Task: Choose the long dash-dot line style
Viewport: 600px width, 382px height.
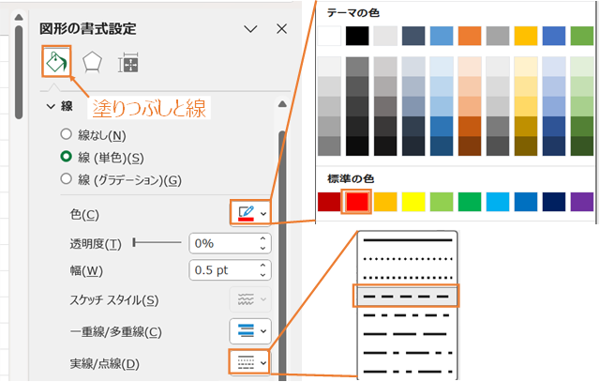Action: pos(408,353)
